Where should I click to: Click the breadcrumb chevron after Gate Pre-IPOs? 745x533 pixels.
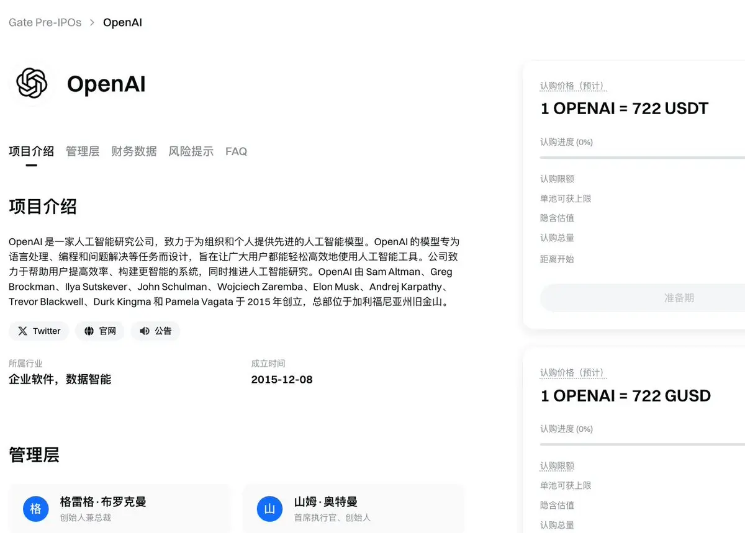pyautogui.click(x=93, y=22)
